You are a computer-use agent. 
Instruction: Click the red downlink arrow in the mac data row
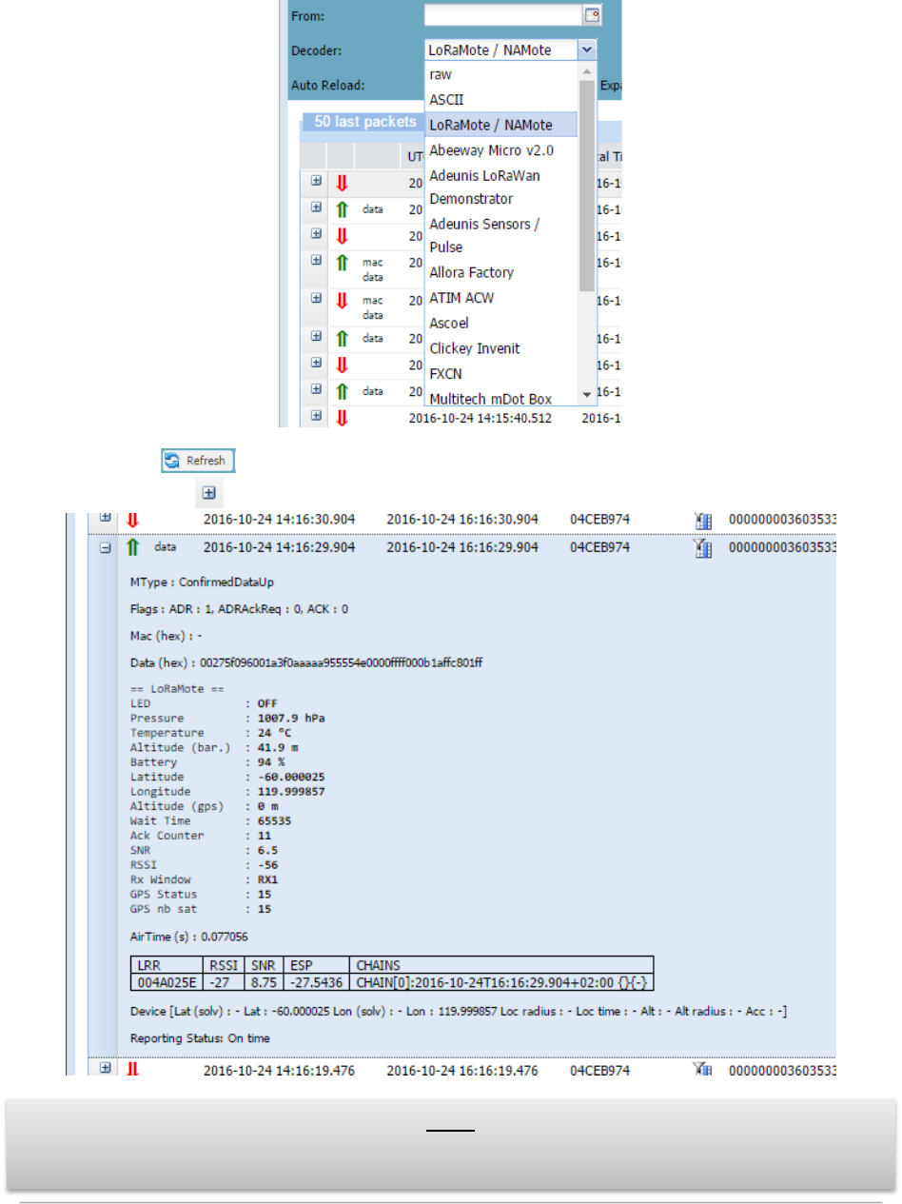pos(342,301)
